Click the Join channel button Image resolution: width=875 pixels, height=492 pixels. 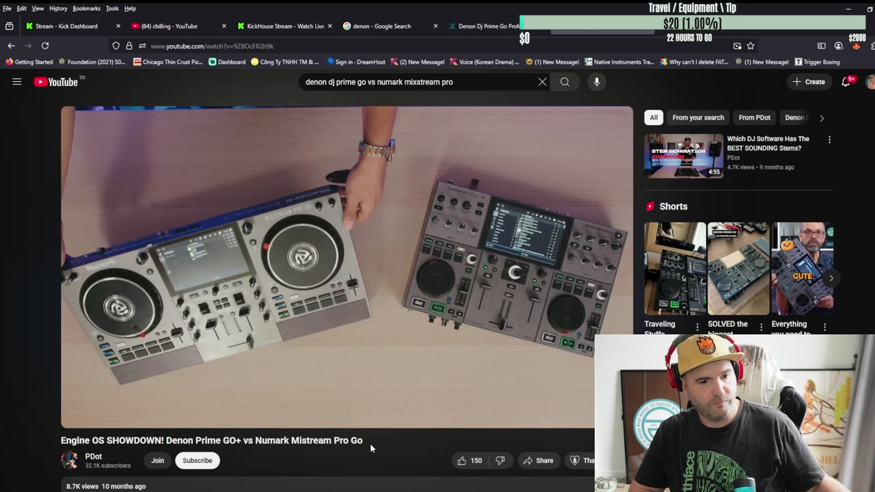pyautogui.click(x=157, y=461)
